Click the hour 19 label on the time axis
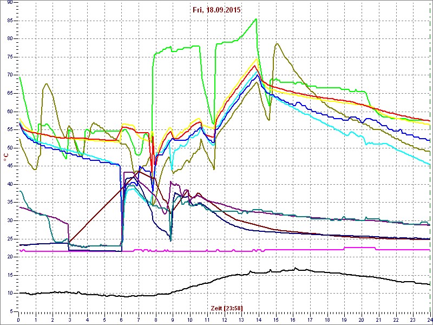 click(x=344, y=321)
